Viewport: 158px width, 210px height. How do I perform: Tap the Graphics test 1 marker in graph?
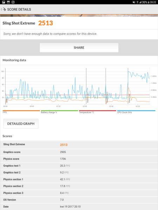point(87,98)
